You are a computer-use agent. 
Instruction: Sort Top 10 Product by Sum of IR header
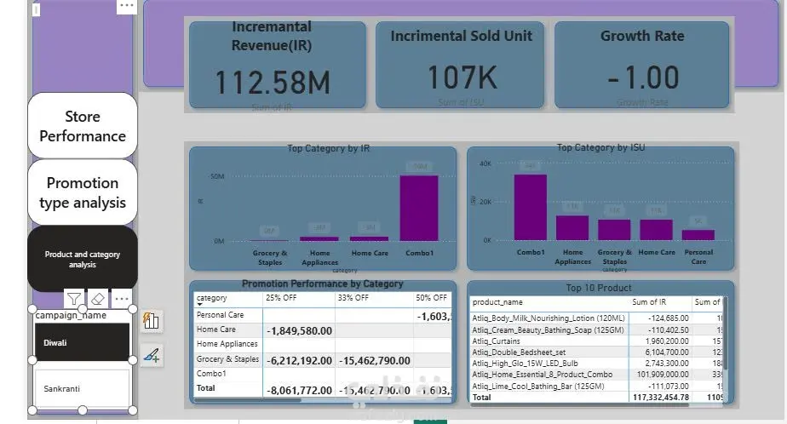[x=649, y=302]
